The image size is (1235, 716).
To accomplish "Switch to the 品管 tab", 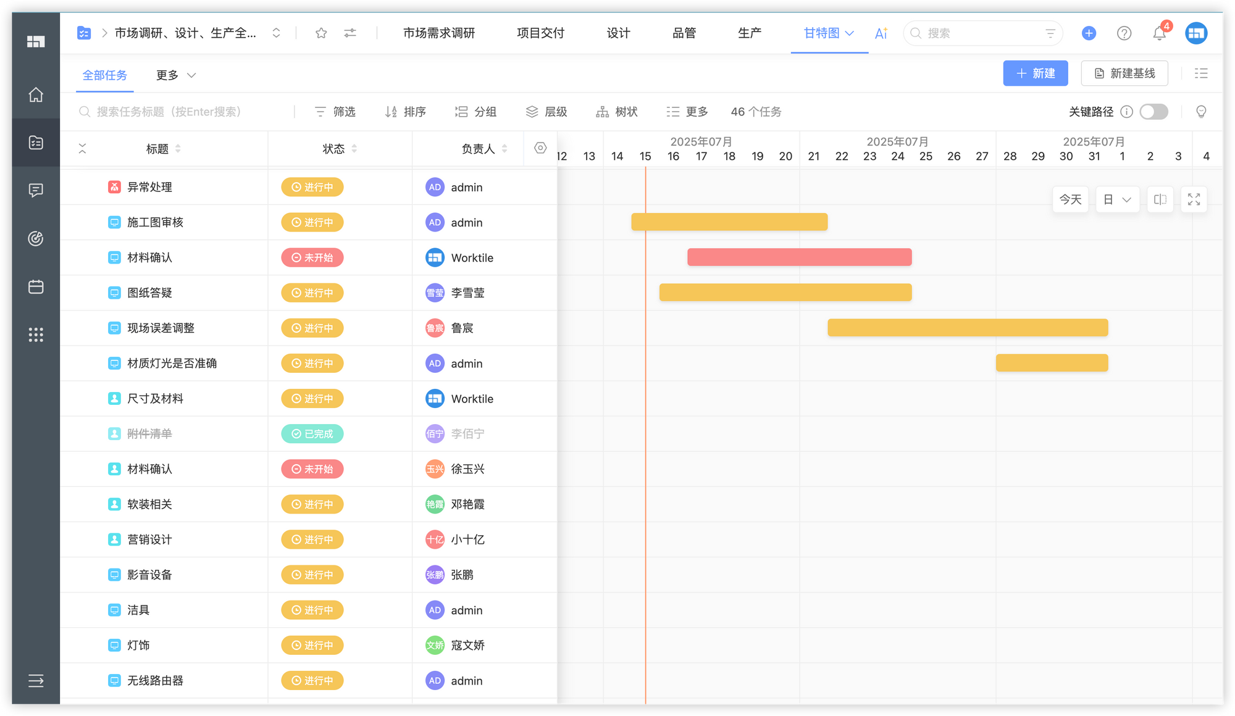I will coord(684,33).
